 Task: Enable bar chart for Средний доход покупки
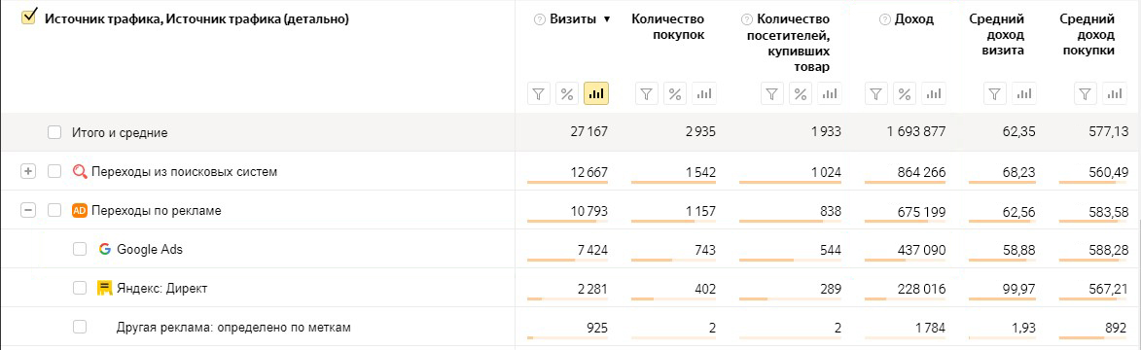1114,94
